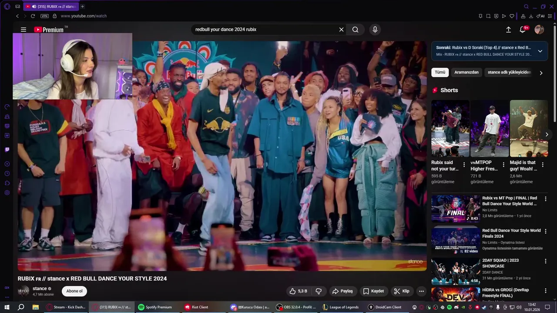Open the browser downloads icon
The image size is (557, 313).
point(531,16)
